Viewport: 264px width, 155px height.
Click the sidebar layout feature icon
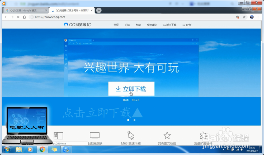coord(58,136)
